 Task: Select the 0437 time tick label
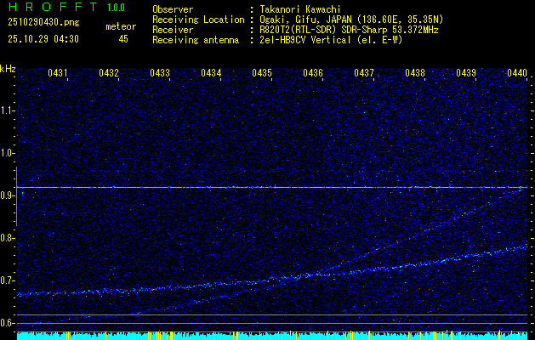point(364,74)
